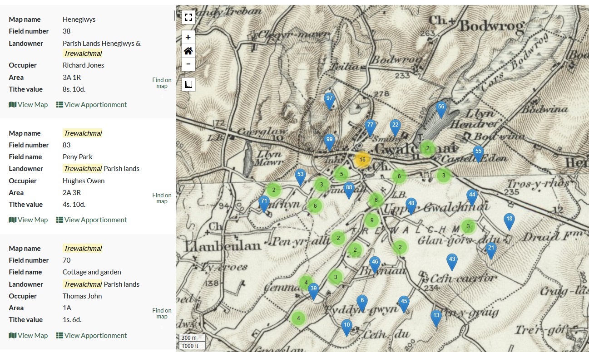Open the map measure ruler tool

[x=188, y=84]
